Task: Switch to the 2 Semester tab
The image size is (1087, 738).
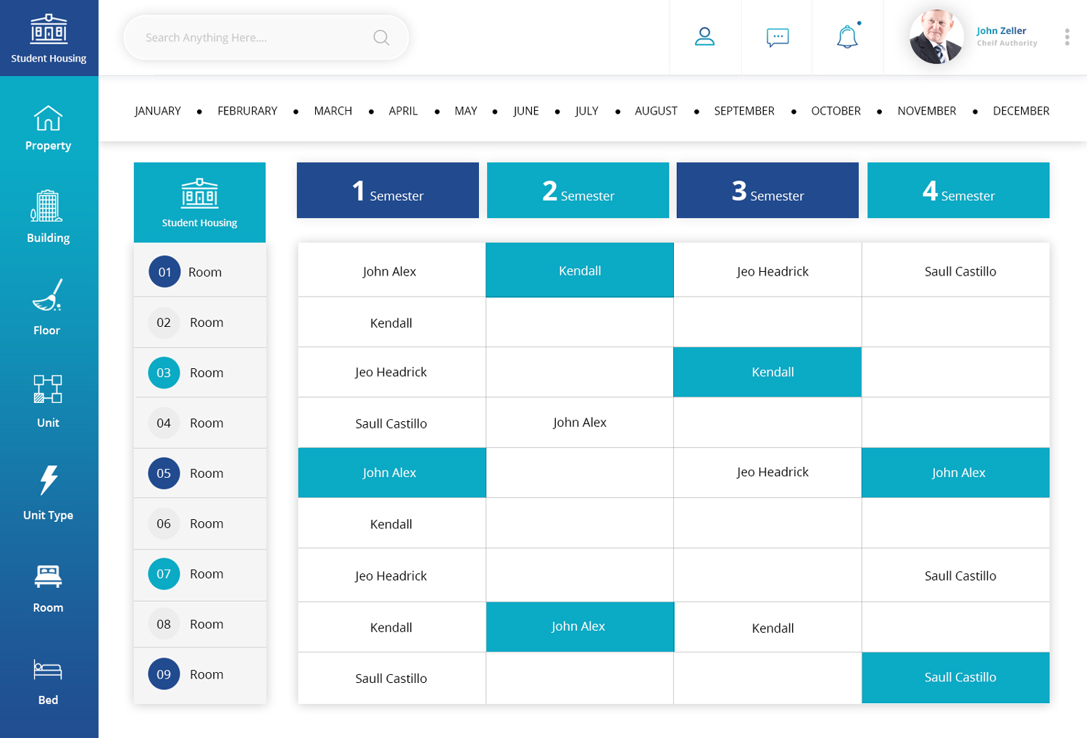Action: pyautogui.click(x=578, y=191)
